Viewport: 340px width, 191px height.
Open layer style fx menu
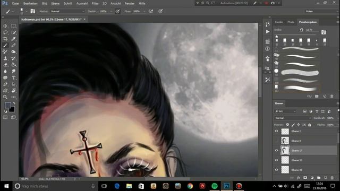pyautogui.click(x=299, y=178)
